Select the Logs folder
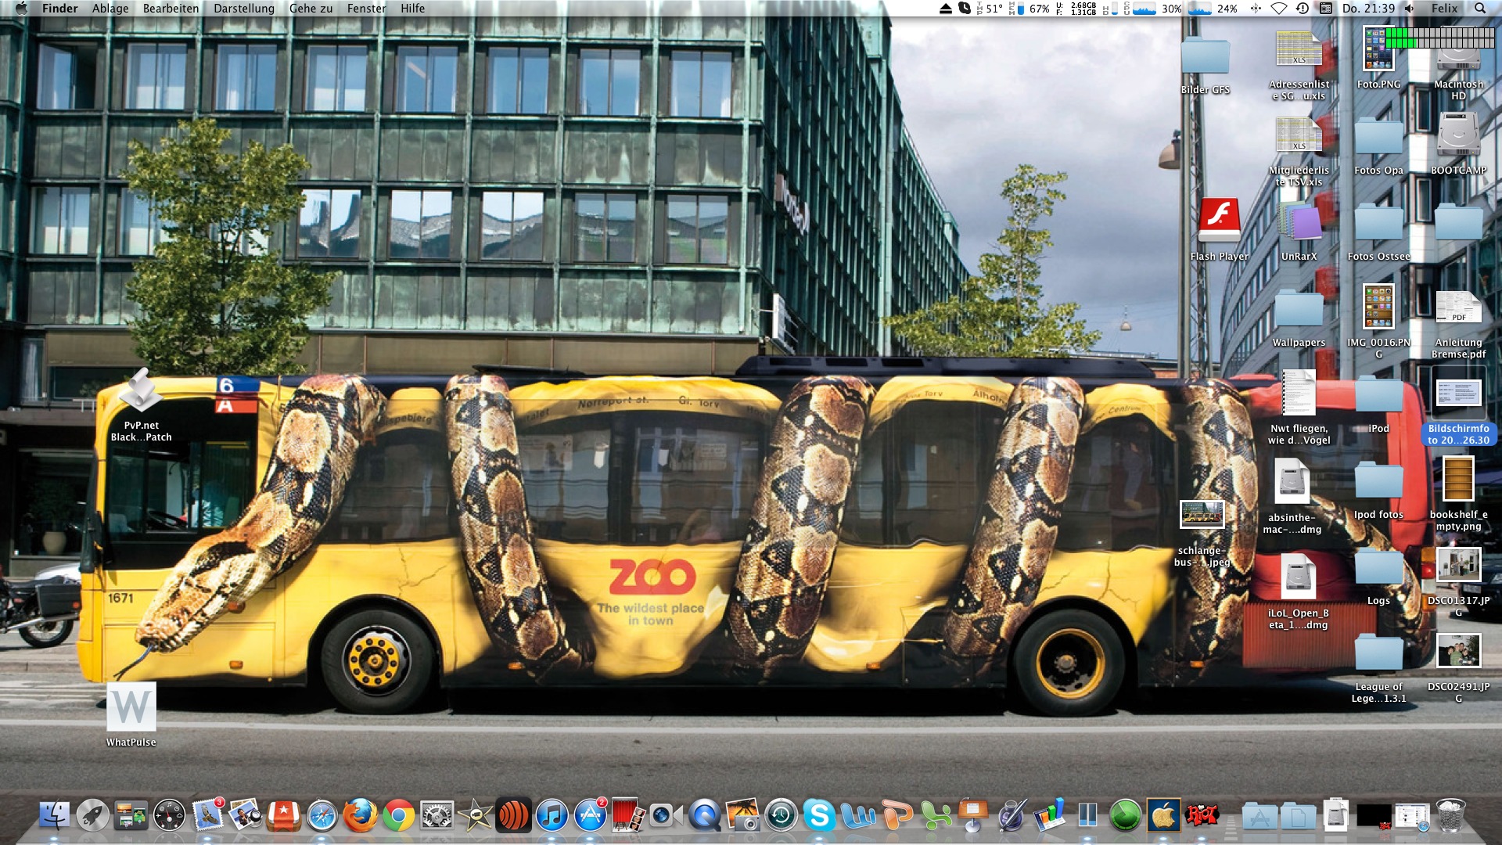Viewport: 1502px width, 845px height. tap(1378, 577)
